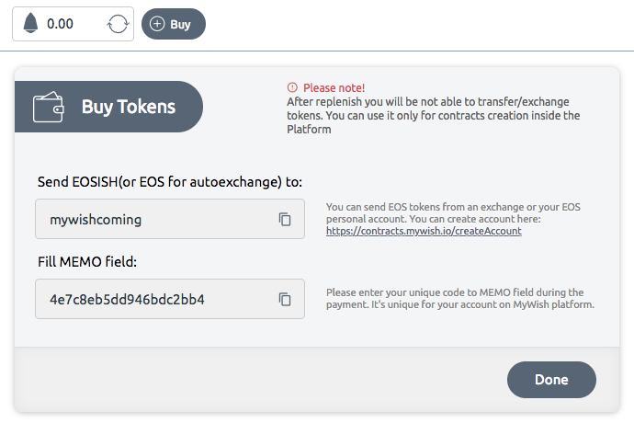634x423 pixels.
Task: Open the contracts.mywish.io/createAccount link
Action: click(x=424, y=231)
